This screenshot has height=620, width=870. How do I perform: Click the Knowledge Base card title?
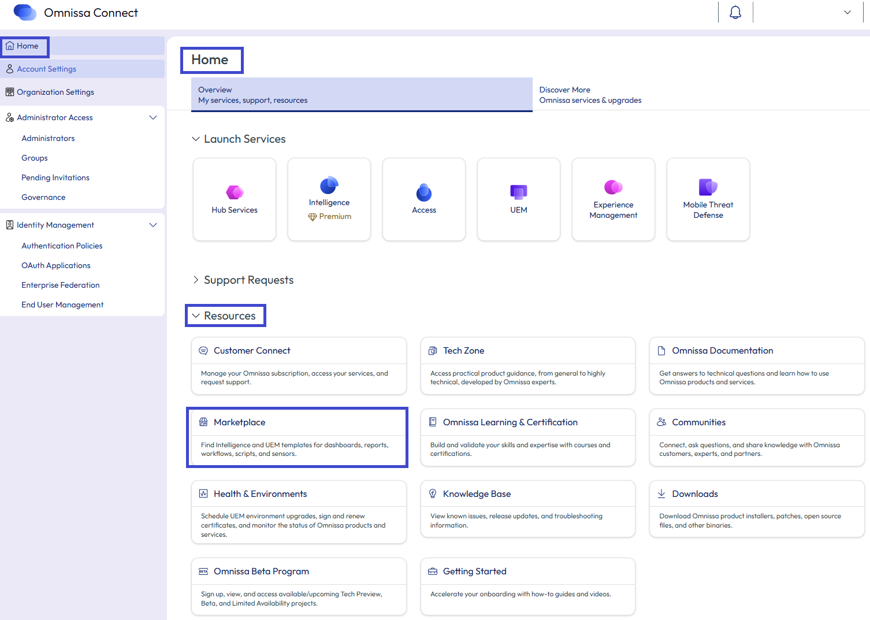[x=477, y=494]
